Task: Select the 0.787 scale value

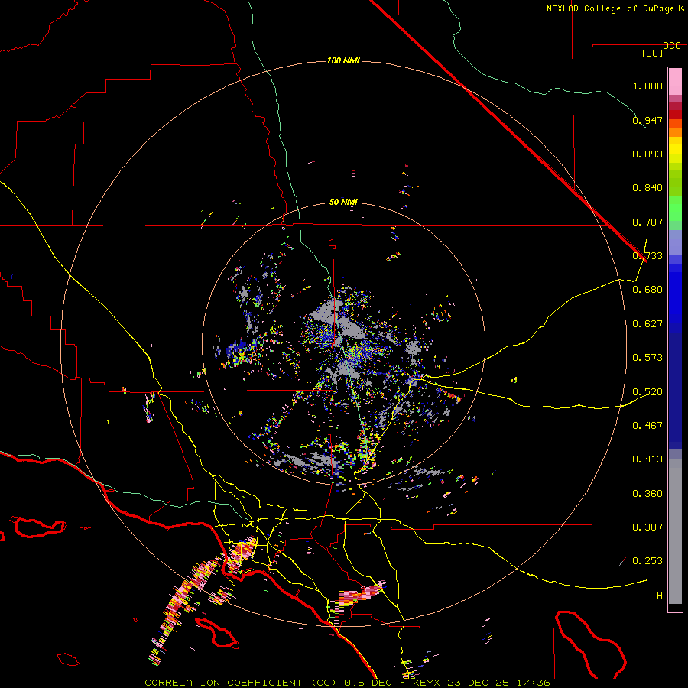Action: 647,222
